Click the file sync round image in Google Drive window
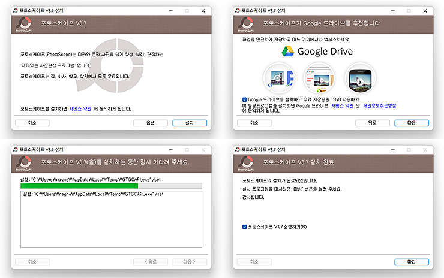This screenshot has height=278, width=444. [280, 78]
